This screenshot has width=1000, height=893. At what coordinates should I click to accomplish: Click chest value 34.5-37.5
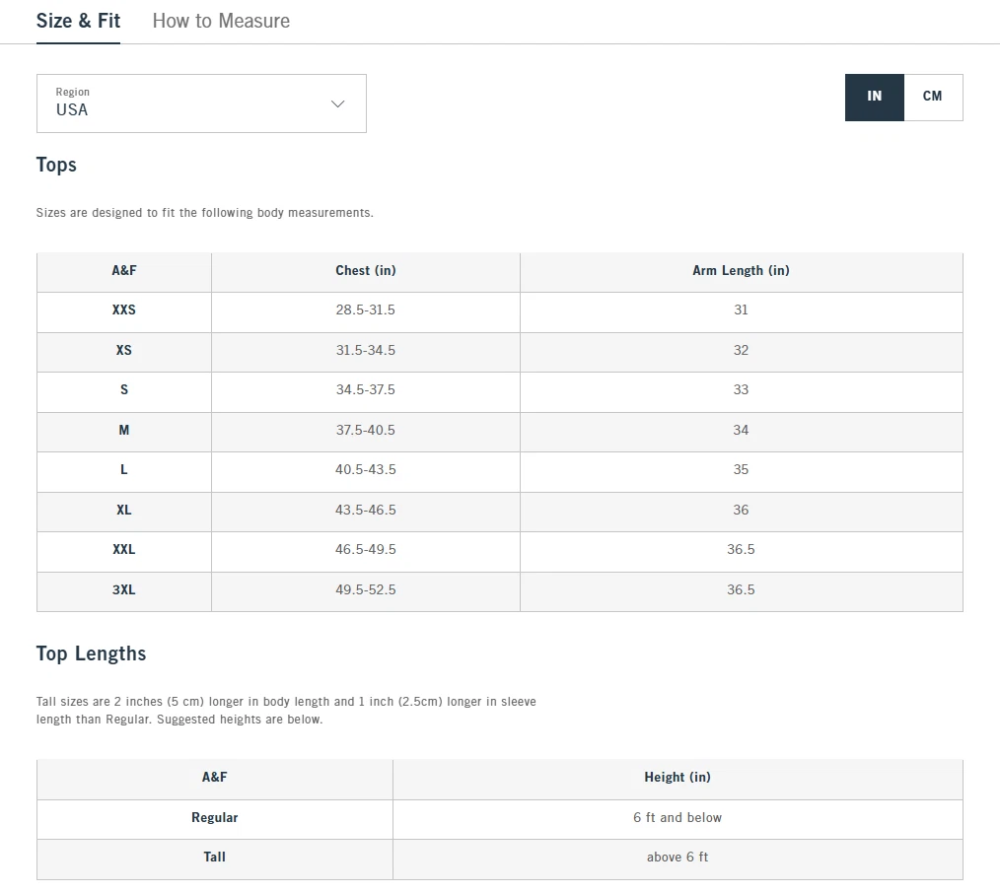point(366,389)
